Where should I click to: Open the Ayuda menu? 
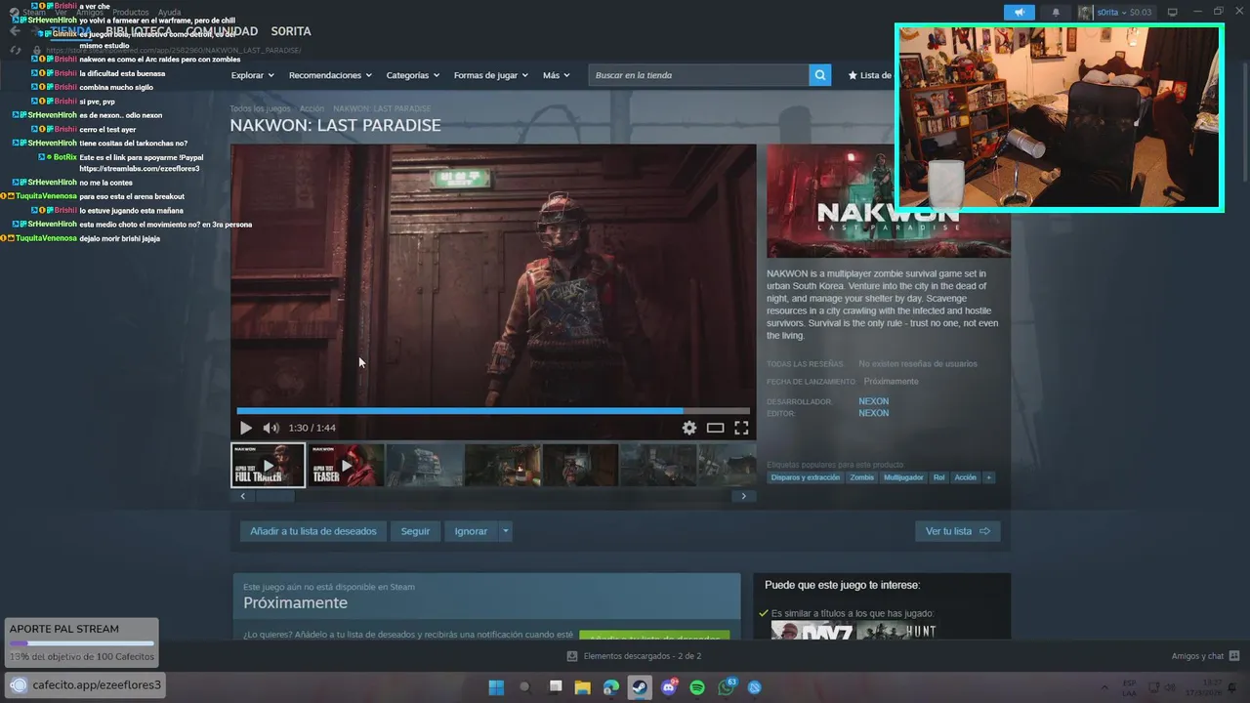pyautogui.click(x=169, y=12)
